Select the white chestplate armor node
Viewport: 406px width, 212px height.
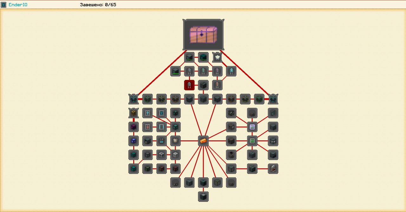click(175, 141)
